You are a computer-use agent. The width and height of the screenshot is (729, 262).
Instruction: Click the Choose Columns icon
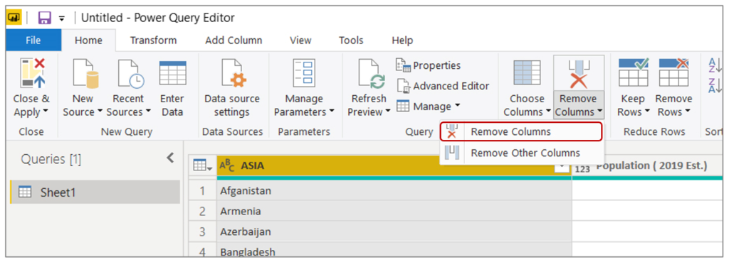526,74
